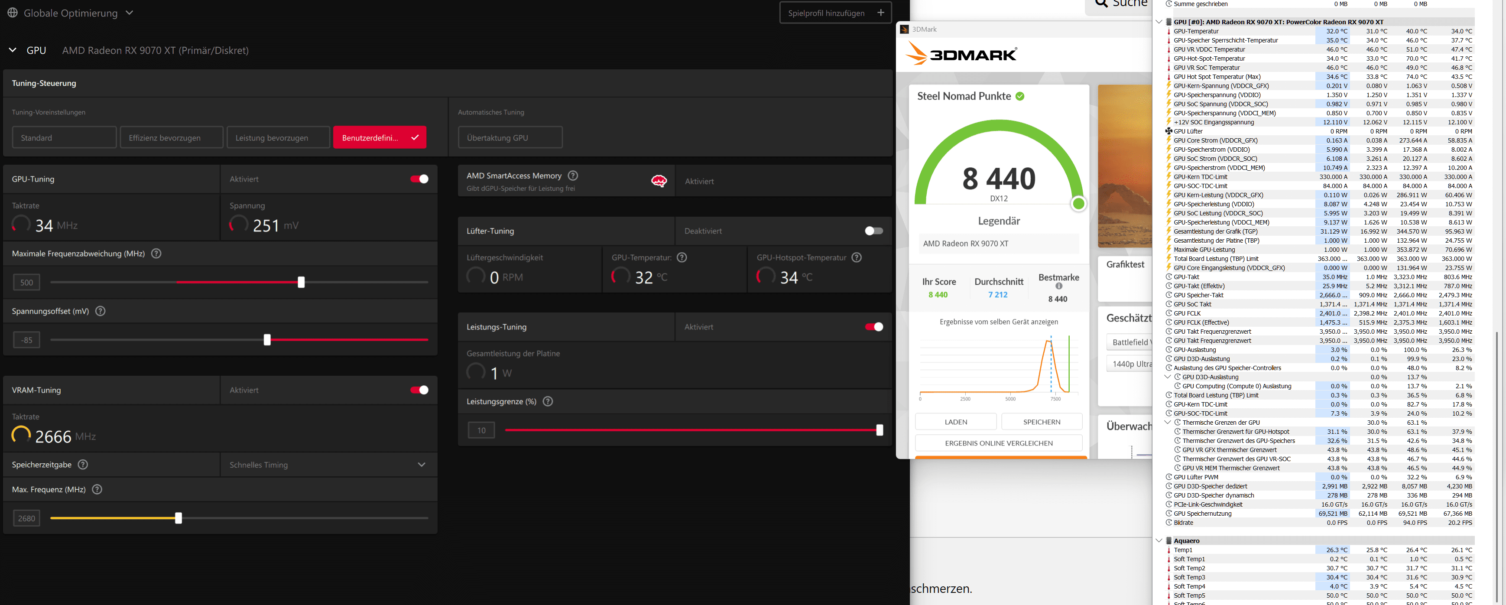
Task: Click the SPEICHERN button in 3DMark
Action: pos(1042,422)
